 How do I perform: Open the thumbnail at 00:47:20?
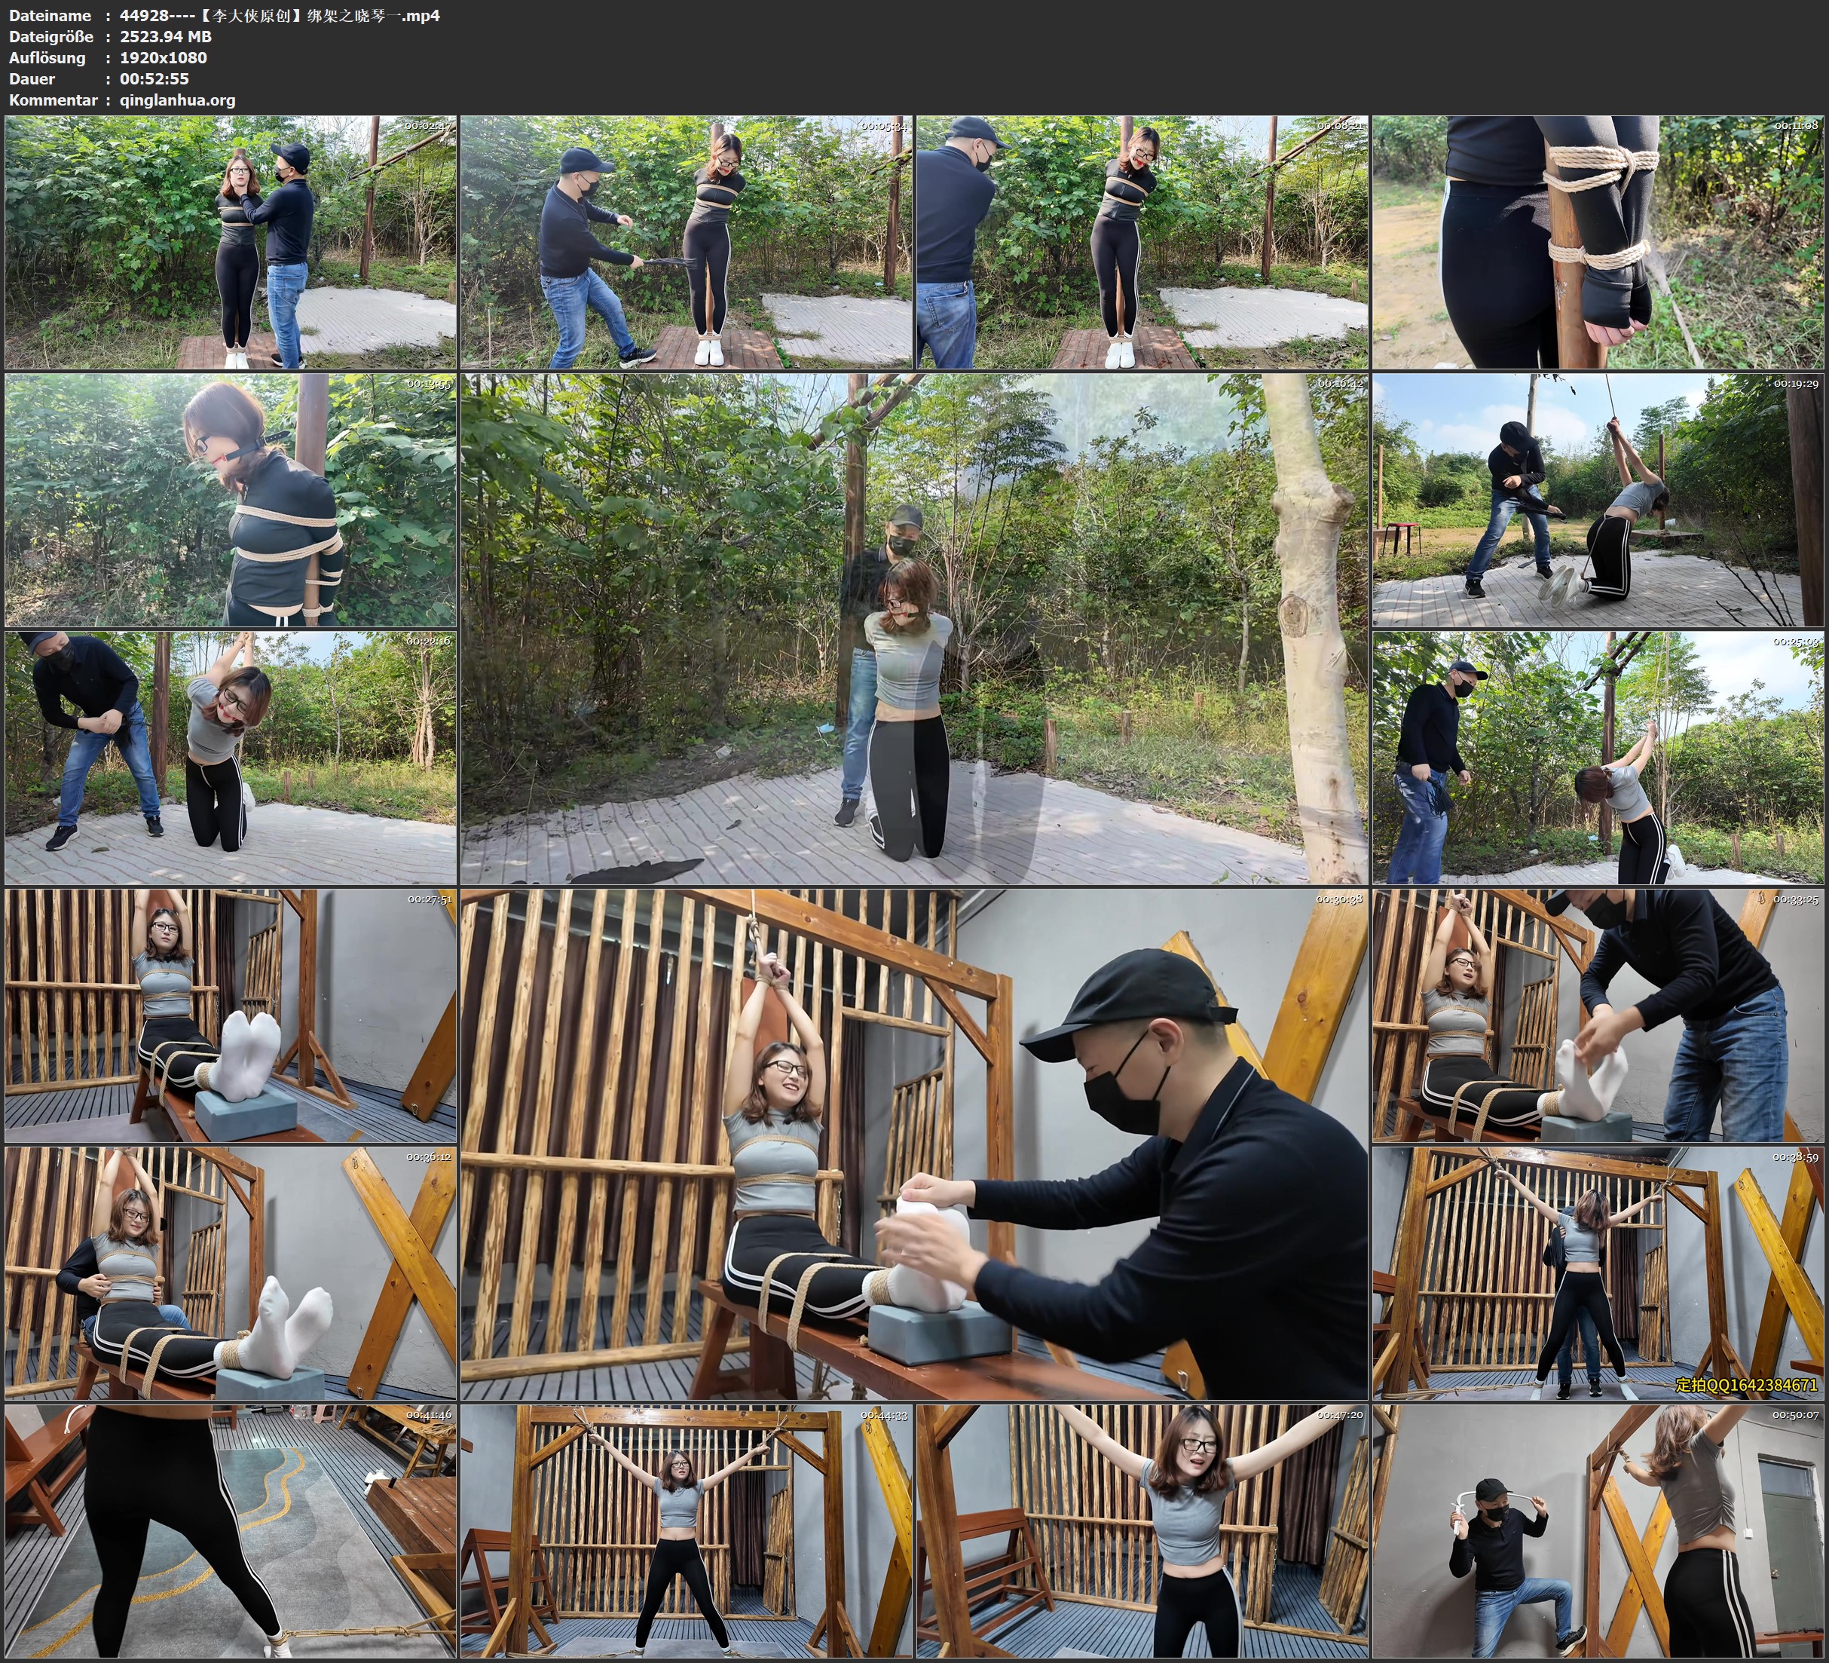tap(1142, 1531)
